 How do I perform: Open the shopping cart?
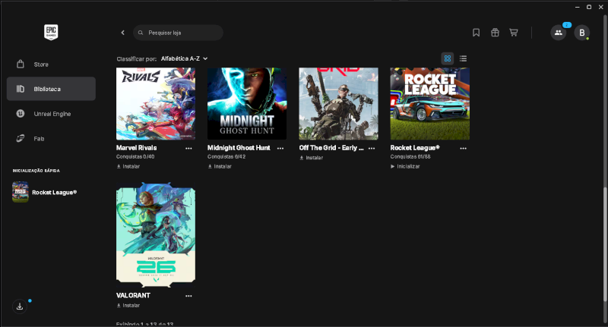click(514, 33)
